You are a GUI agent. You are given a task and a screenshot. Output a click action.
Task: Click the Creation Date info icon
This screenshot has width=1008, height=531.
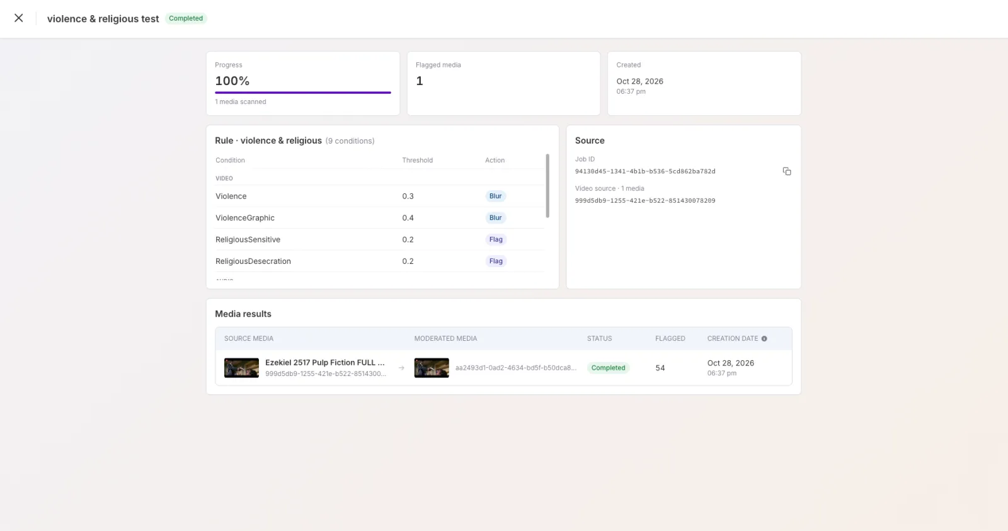[x=764, y=339]
